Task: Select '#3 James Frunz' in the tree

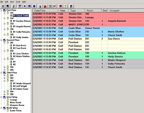Action: [x=21, y=89]
